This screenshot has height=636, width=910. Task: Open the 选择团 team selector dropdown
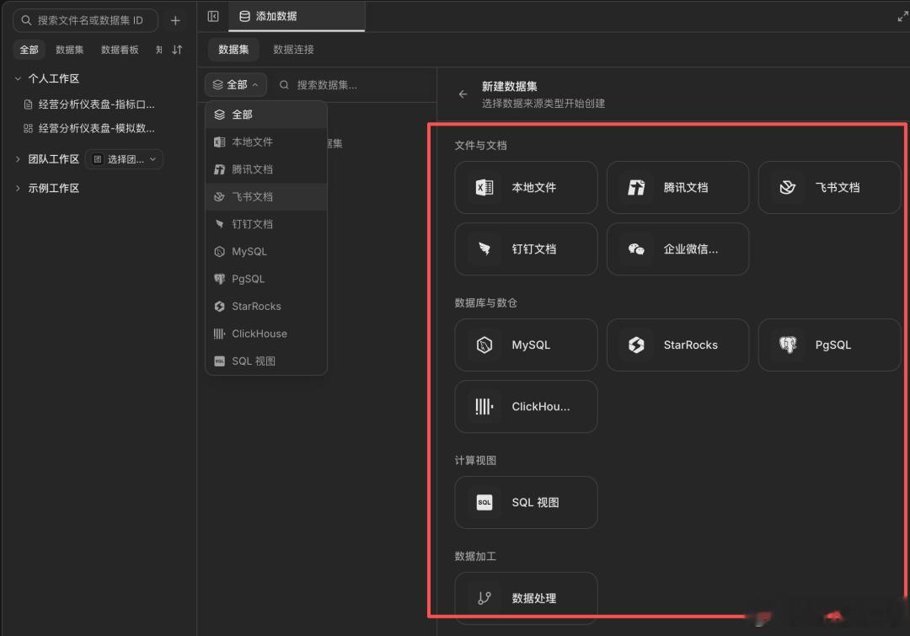[124, 159]
